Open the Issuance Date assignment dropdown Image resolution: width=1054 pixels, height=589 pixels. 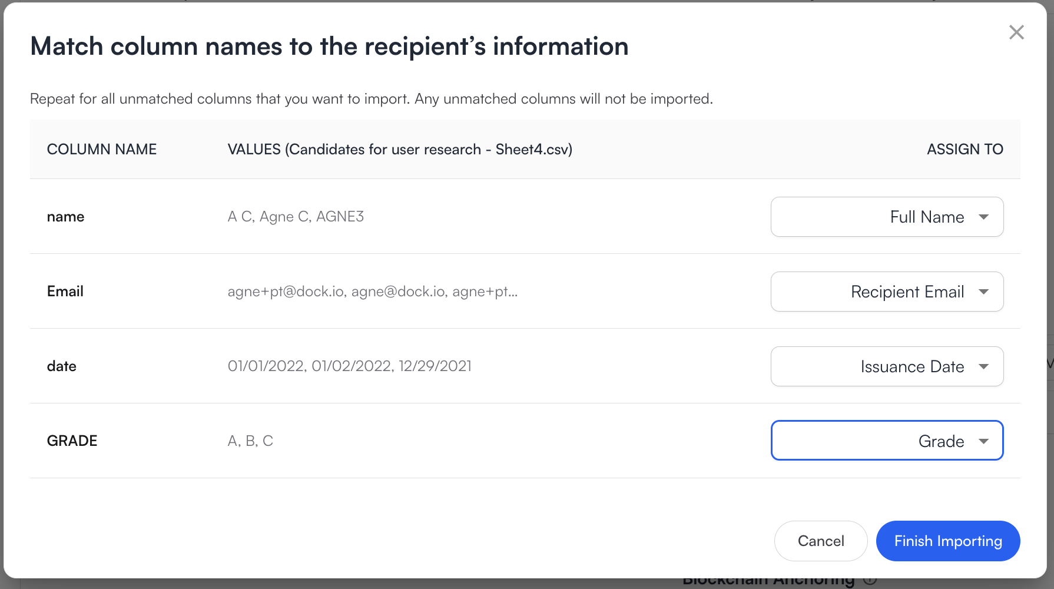[x=886, y=367]
